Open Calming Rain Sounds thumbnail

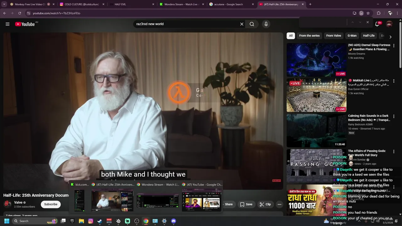316,131
